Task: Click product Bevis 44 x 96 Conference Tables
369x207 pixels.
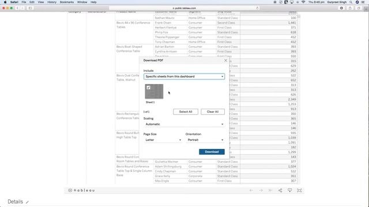Action: point(133,25)
